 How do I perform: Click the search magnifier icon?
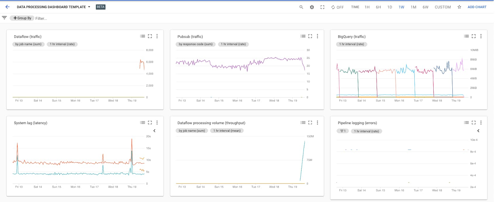[301, 7]
